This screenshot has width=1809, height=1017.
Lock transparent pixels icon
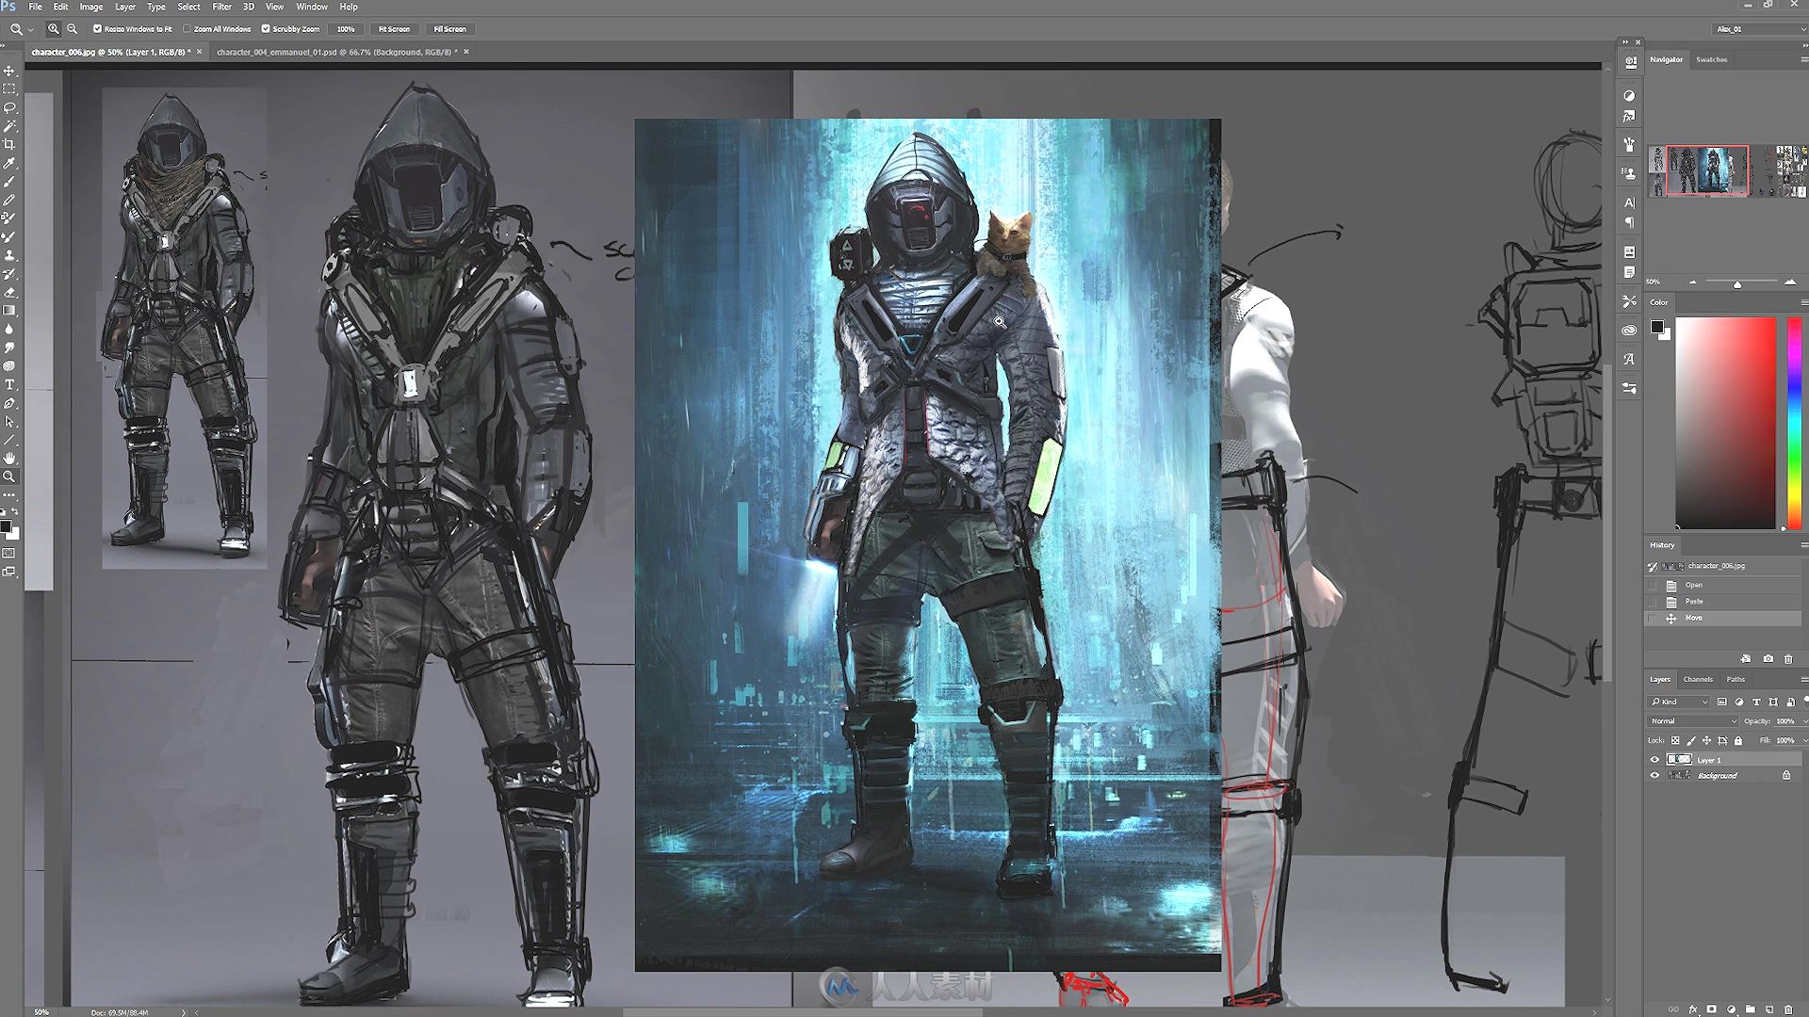(1675, 740)
